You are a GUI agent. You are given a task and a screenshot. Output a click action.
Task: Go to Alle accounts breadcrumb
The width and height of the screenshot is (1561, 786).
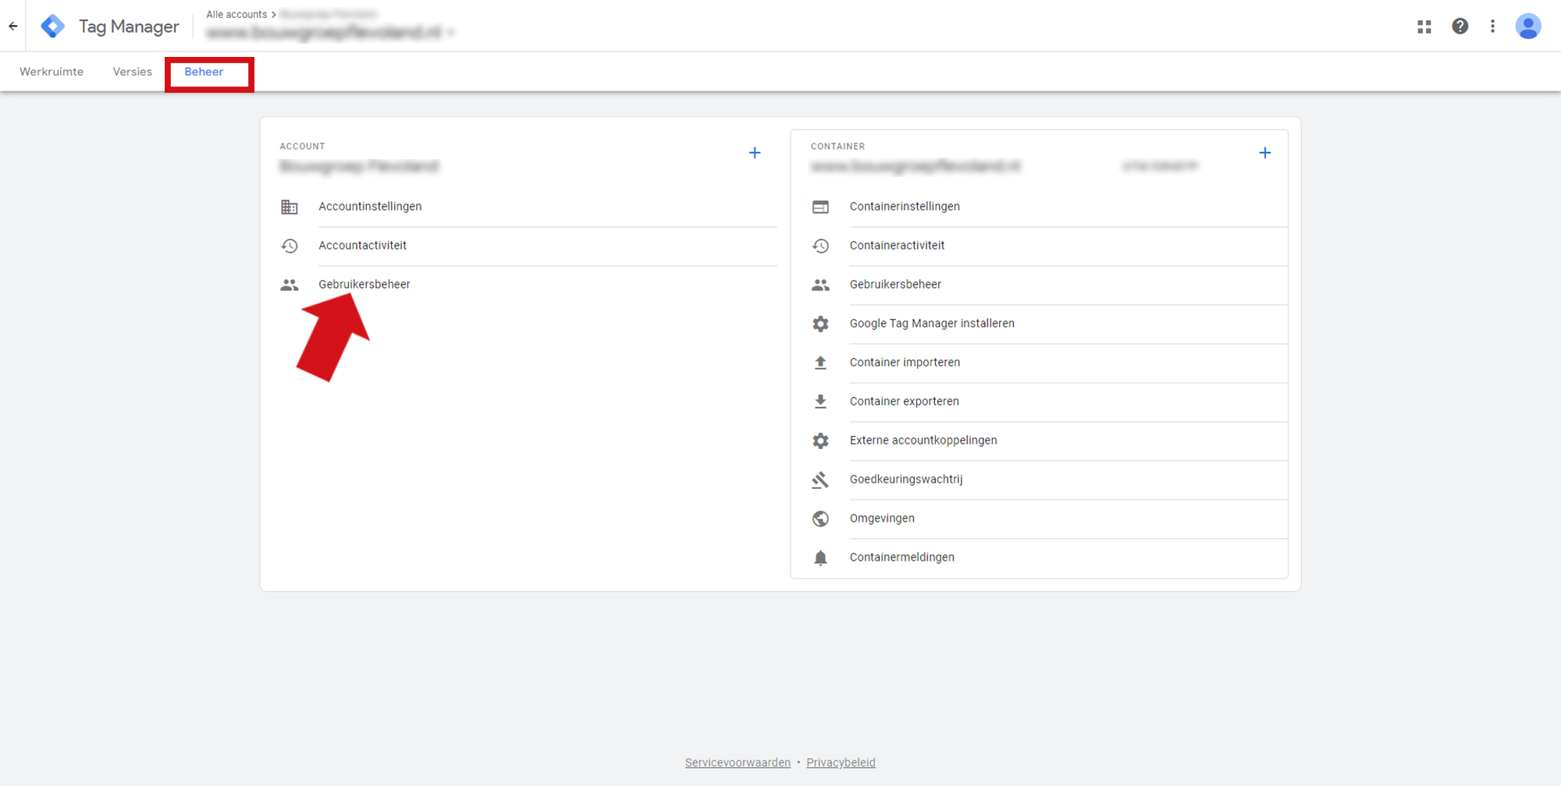236,14
